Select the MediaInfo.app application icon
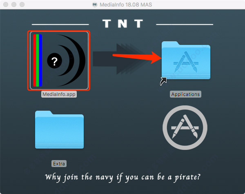This screenshot has height=194, width=245. pos(59,60)
